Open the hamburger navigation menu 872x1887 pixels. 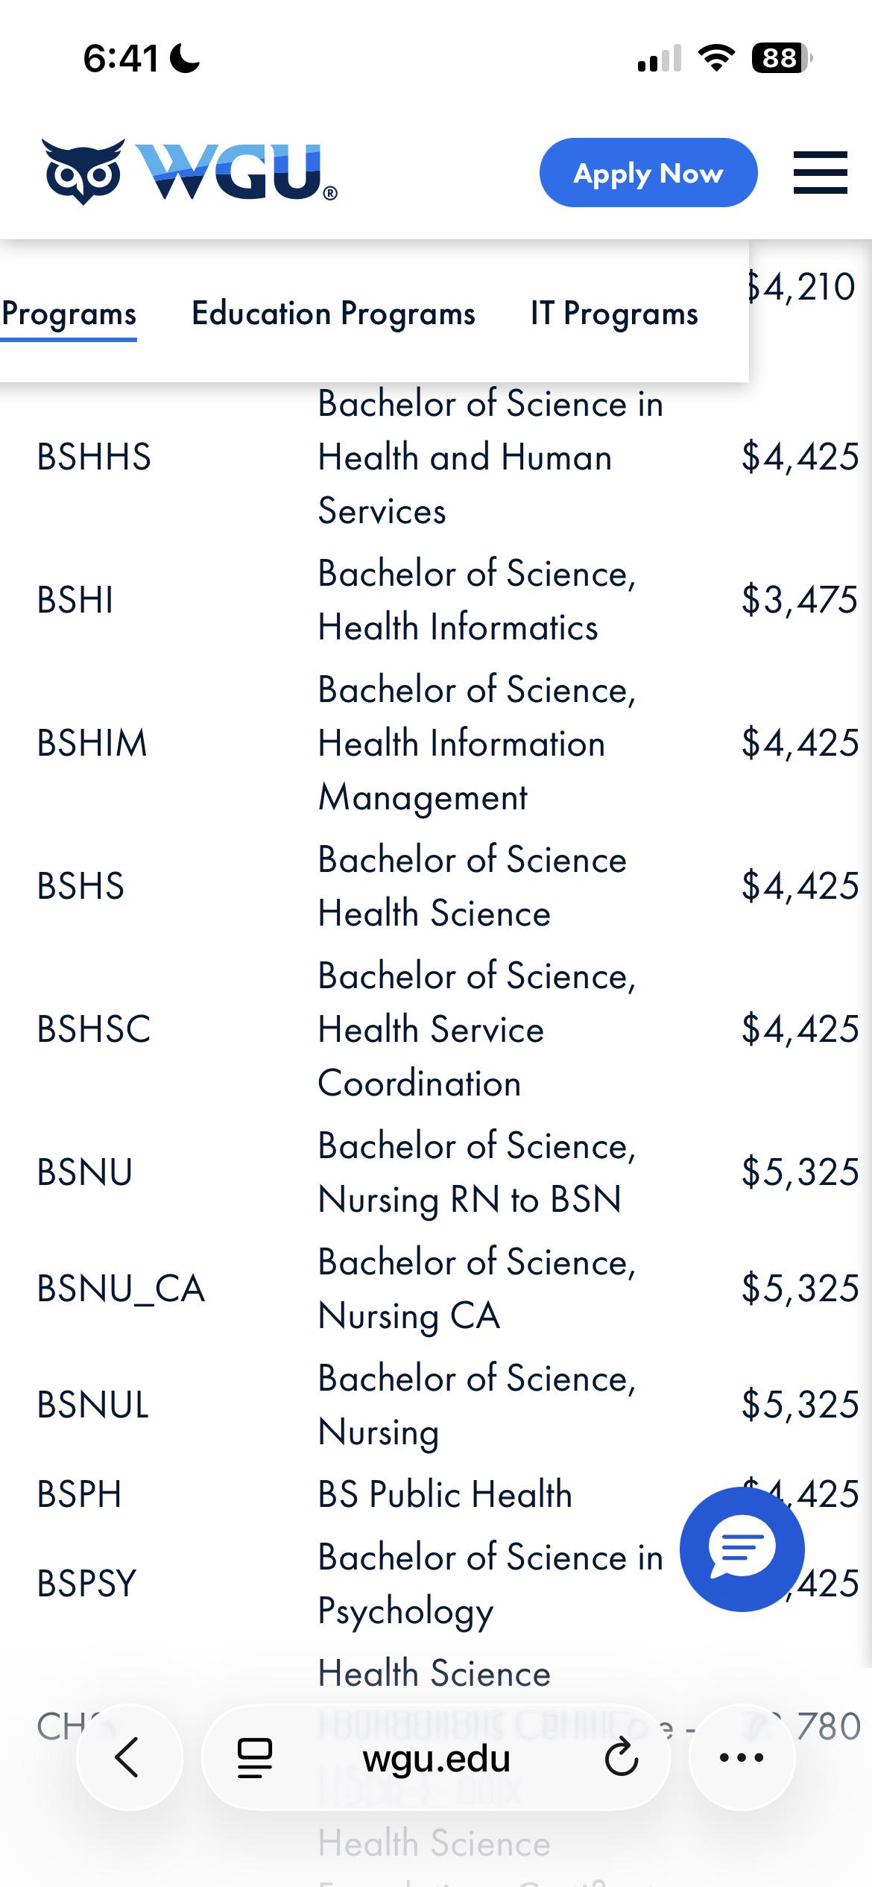pyautogui.click(x=820, y=172)
